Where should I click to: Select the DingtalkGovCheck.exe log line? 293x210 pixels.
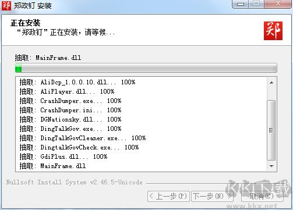tap(79, 147)
